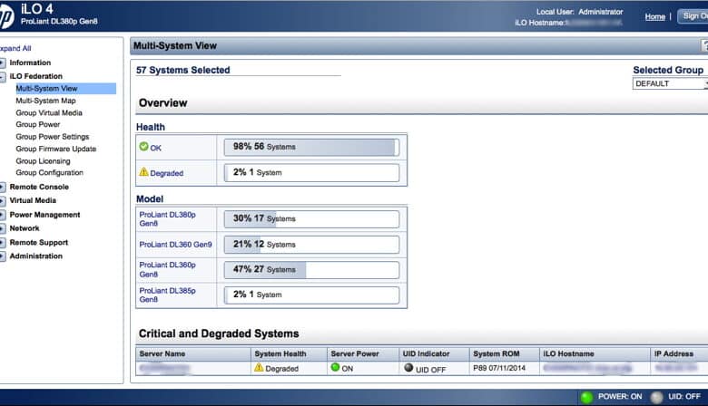
Task: Open Group Power Settings page
Action: (x=53, y=137)
